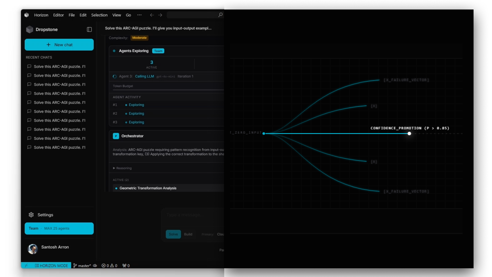
Task: Open the Selection menu
Action: [99, 15]
